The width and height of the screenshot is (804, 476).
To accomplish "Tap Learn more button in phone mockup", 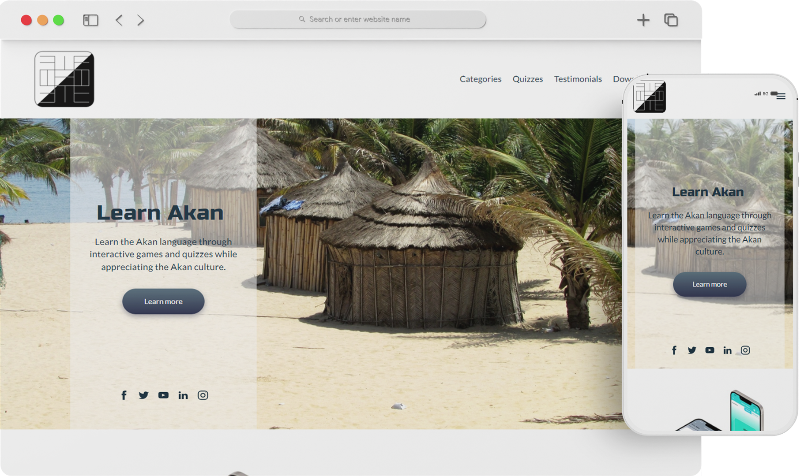I will tap(709, 284).
